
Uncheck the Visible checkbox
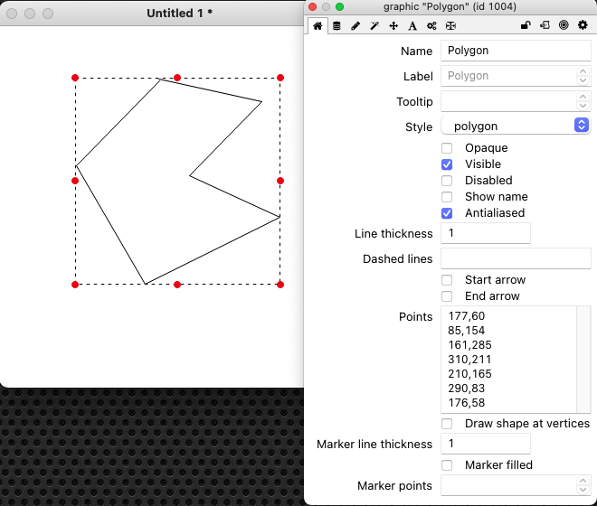tap(447, 164)
